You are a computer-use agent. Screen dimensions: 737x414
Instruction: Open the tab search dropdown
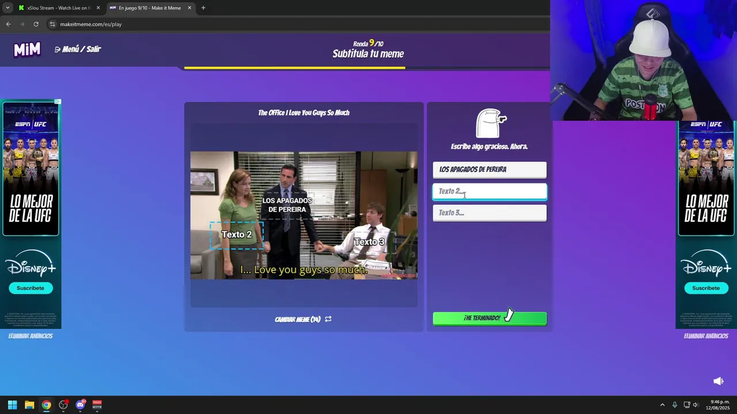7,8
